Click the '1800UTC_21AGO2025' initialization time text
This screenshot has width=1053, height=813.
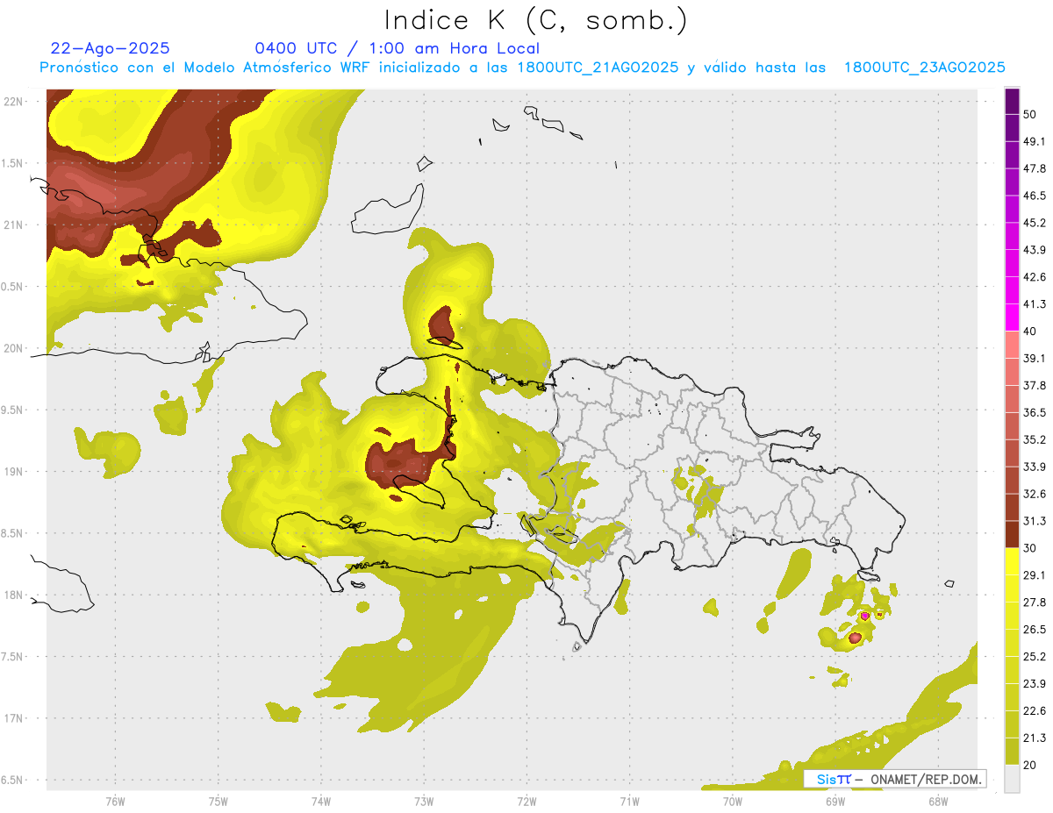[x=598, y=68]
